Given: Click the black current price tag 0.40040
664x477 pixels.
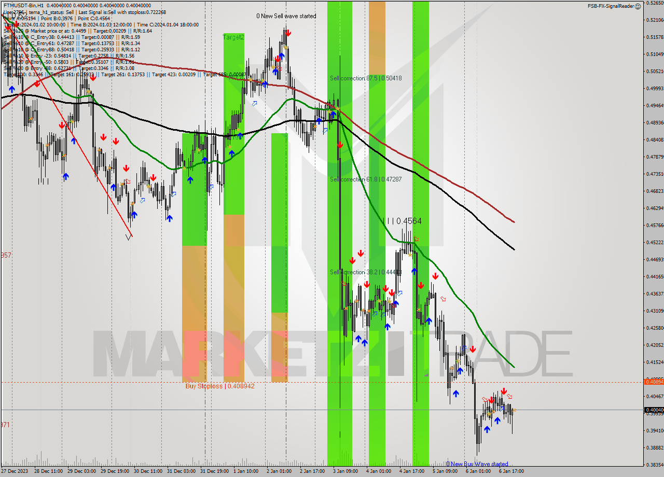Looking at the screenshot, I should tap(654, 410).
